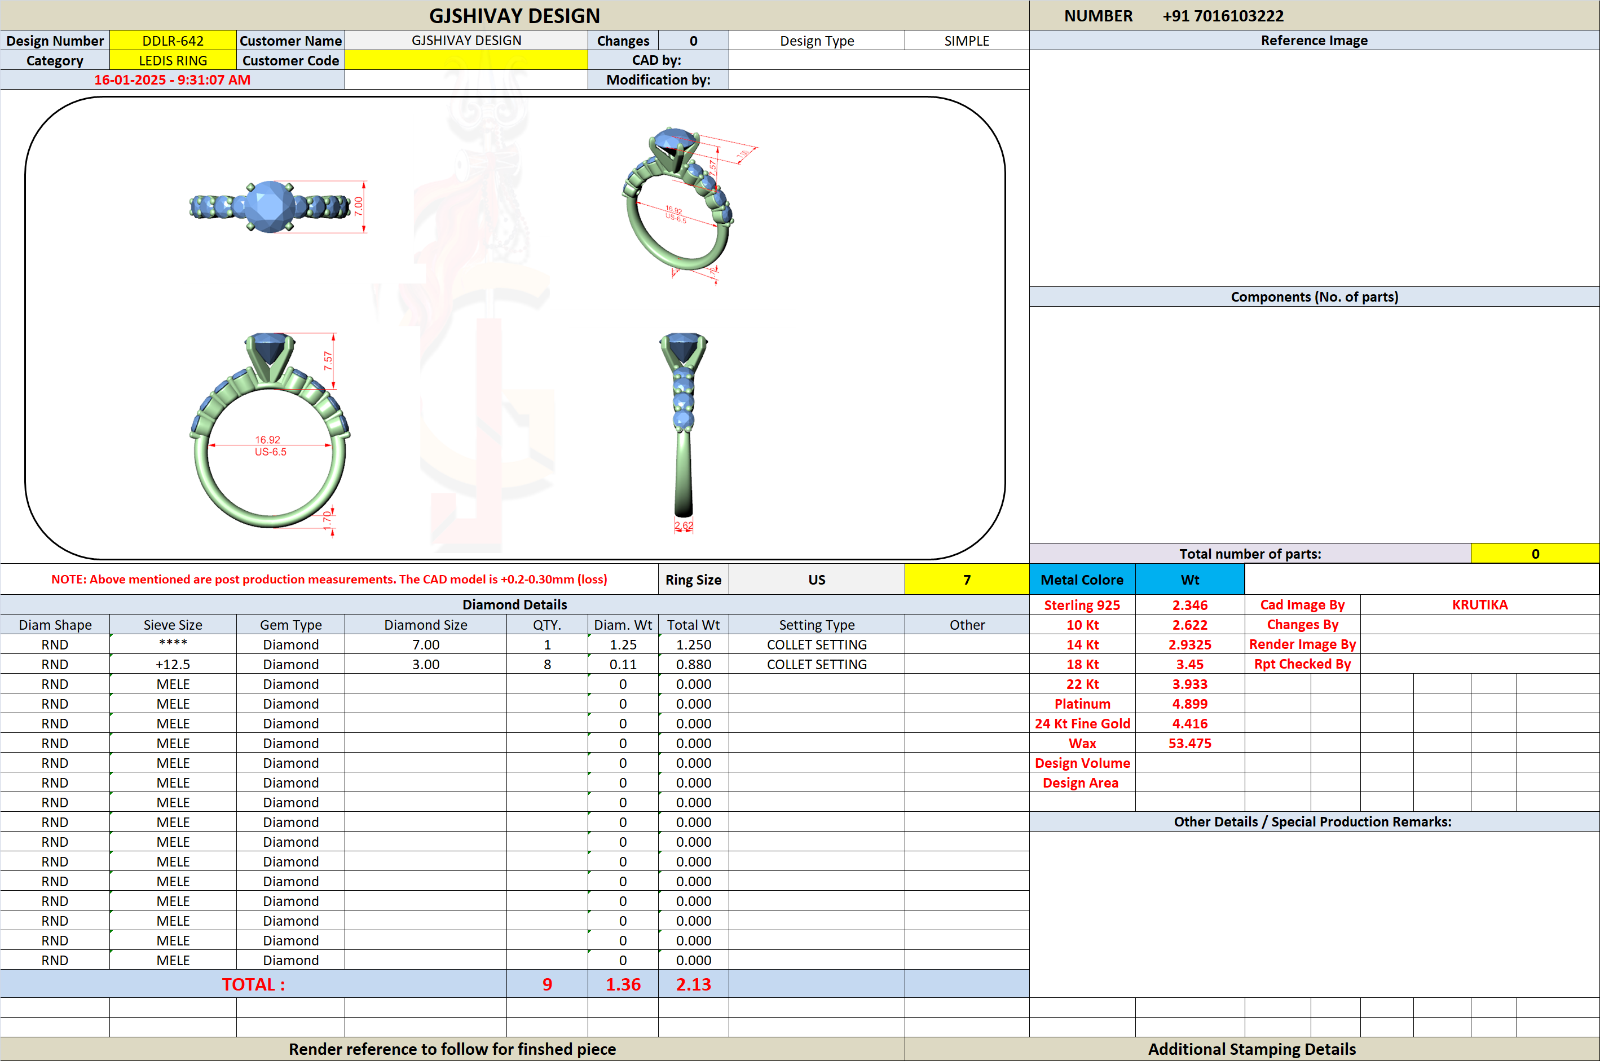This screenshot has width=1600, height=1061.
Task: Click the phone number +91 7016103222
Action: 1222,16
